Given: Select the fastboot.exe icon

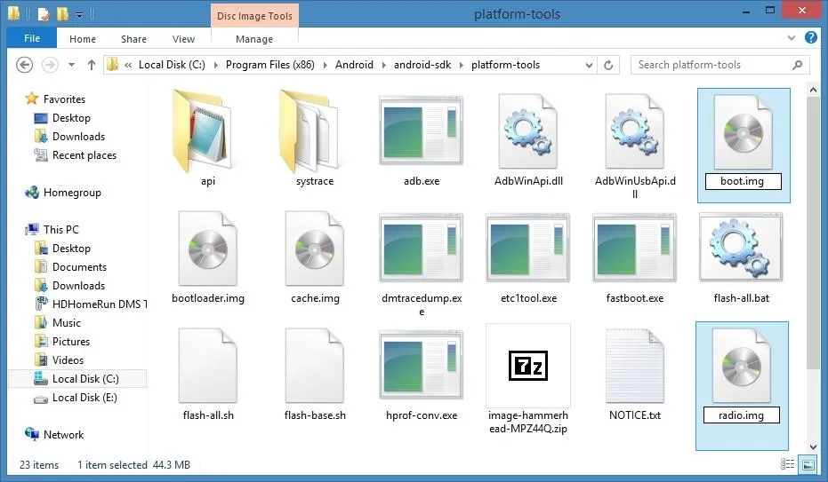Looking at the screenshot, I should (x=634, y=248).
